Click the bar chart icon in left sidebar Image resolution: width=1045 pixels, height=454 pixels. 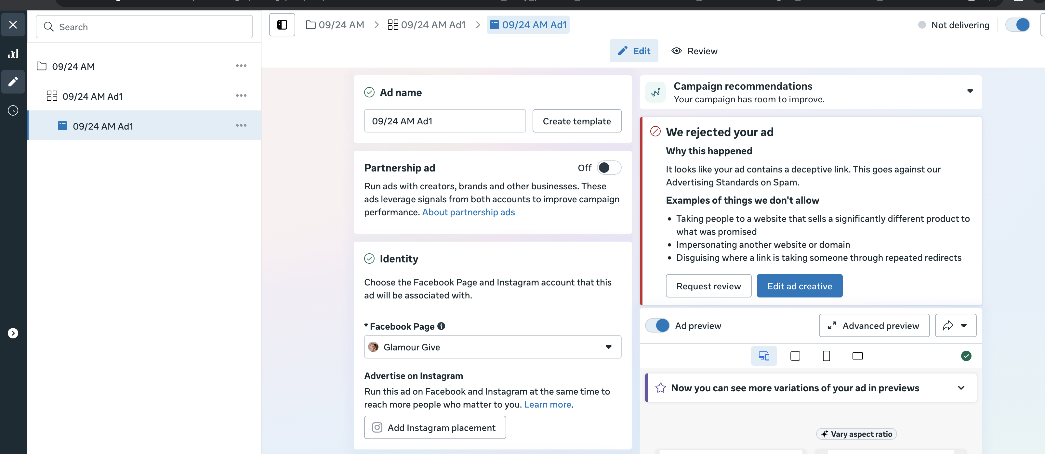[x=13, y=54]
